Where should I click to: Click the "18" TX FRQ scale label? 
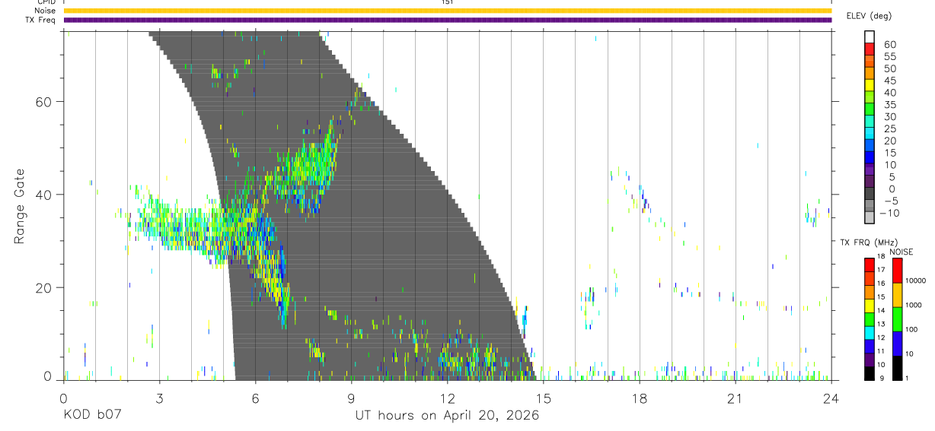[x=882, y=258]
